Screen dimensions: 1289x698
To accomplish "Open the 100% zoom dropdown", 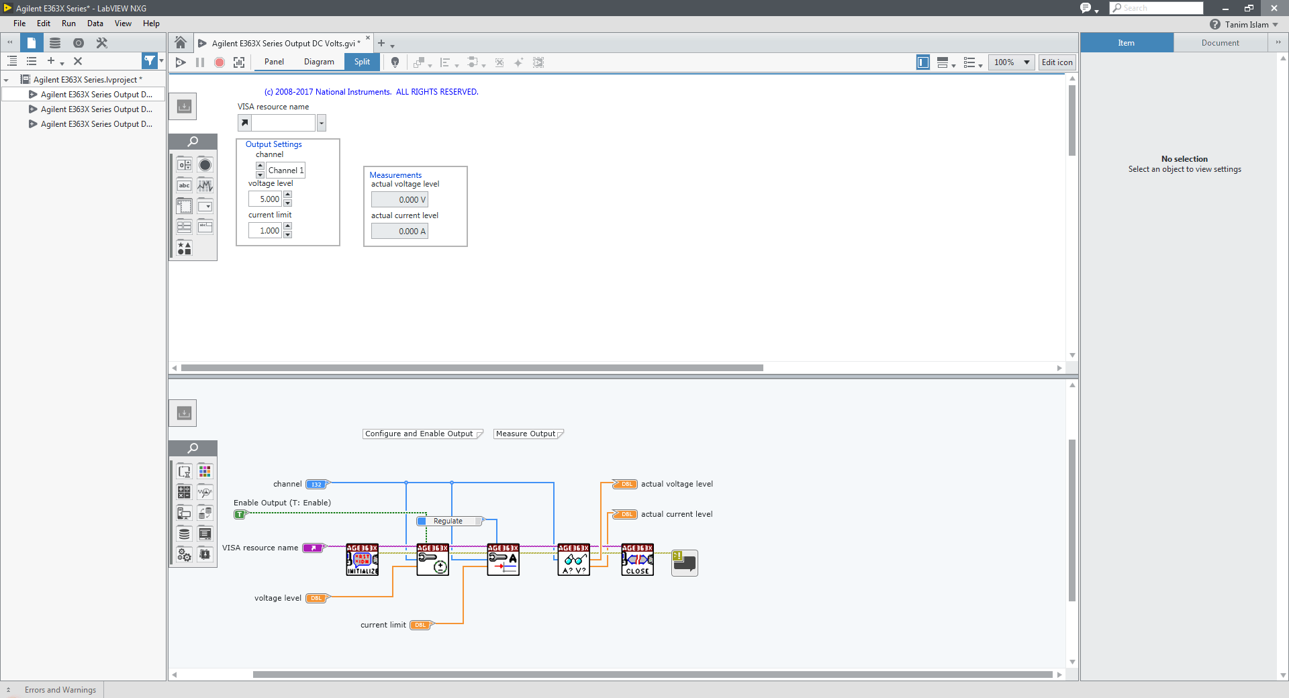I will pos(1012,62).
